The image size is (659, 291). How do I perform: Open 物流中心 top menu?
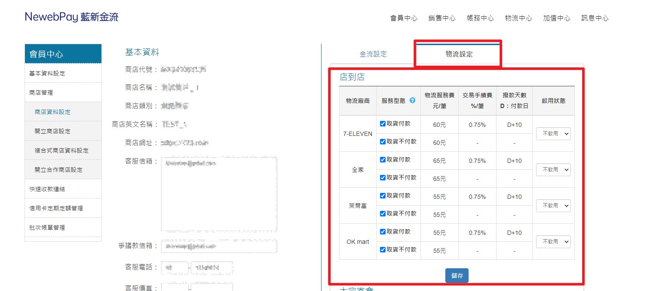518,18
